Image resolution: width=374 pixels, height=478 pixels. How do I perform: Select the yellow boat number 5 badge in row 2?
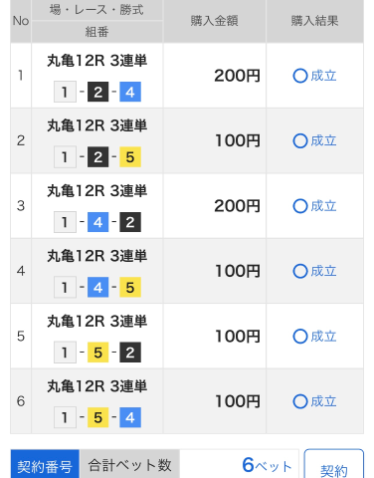130,156
